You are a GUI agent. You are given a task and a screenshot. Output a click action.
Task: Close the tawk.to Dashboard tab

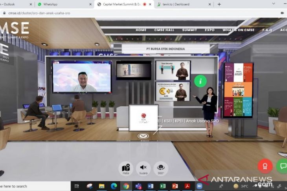(210, 4)
